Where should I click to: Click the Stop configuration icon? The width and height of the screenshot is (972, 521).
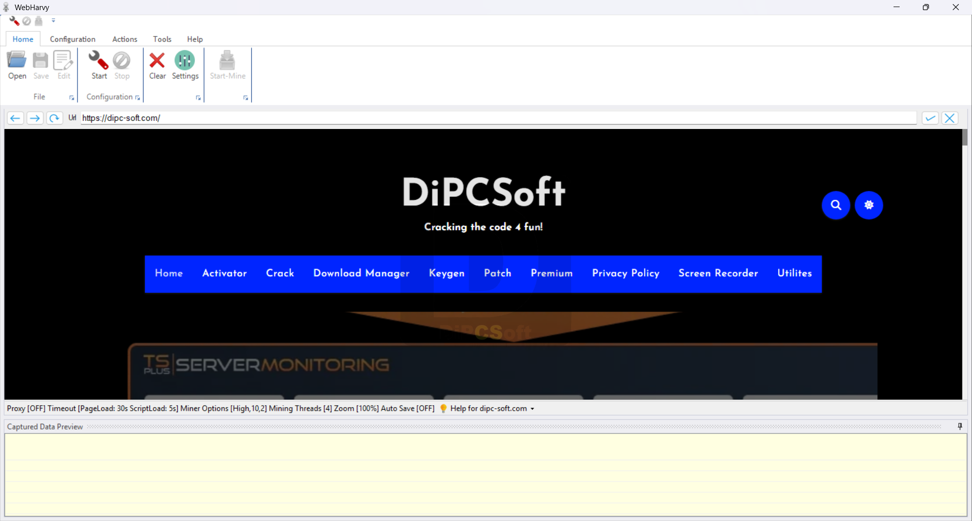point(121,66)
